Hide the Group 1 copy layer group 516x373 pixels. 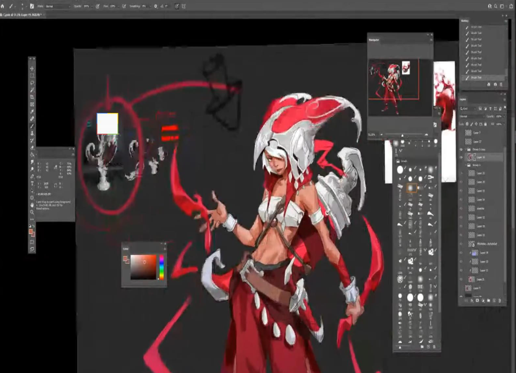[x=461, y=149]
